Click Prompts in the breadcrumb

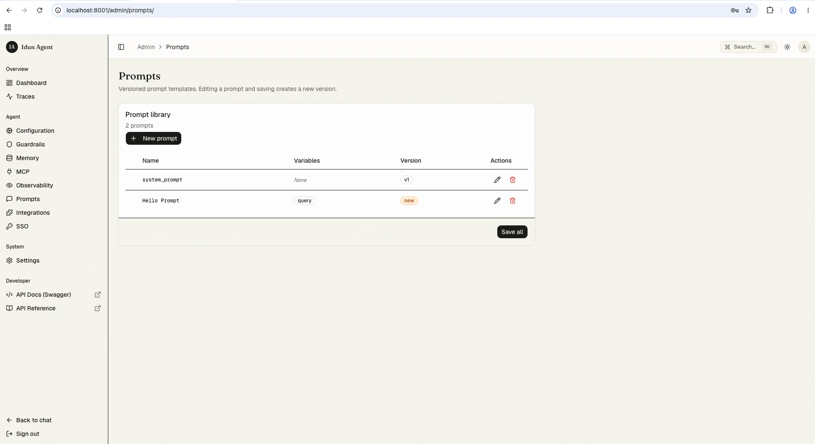(177, 47)
